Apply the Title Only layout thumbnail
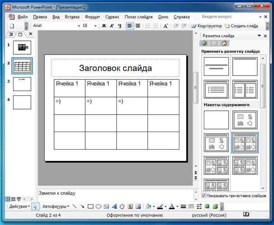Viewport: 274px width, 225px height. [245, 66]
